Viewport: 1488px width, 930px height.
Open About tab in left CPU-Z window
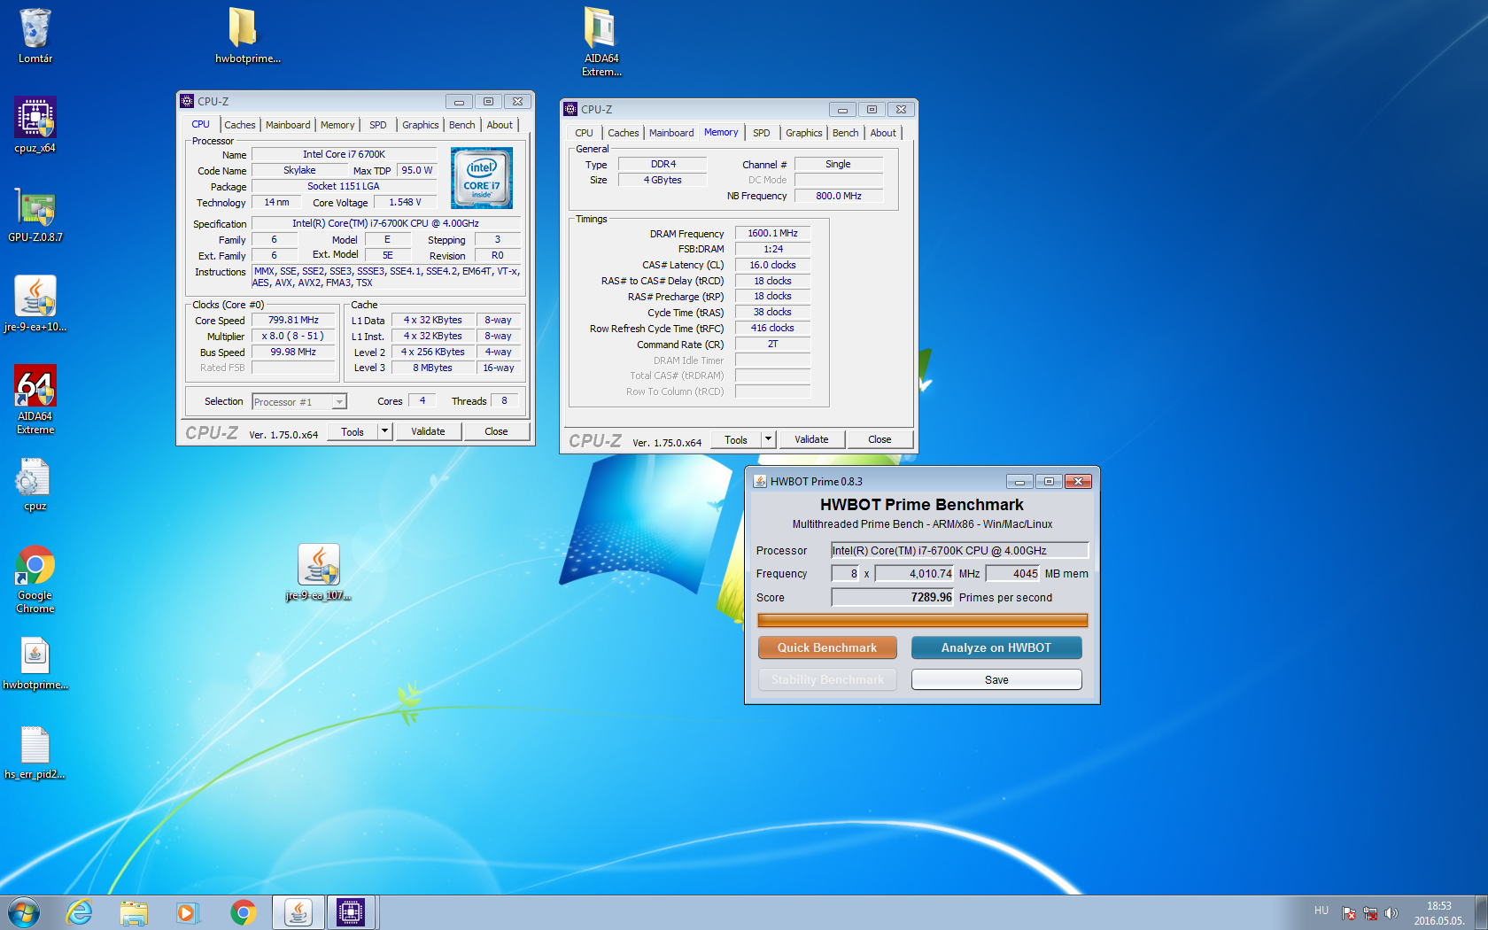(500, 125)
